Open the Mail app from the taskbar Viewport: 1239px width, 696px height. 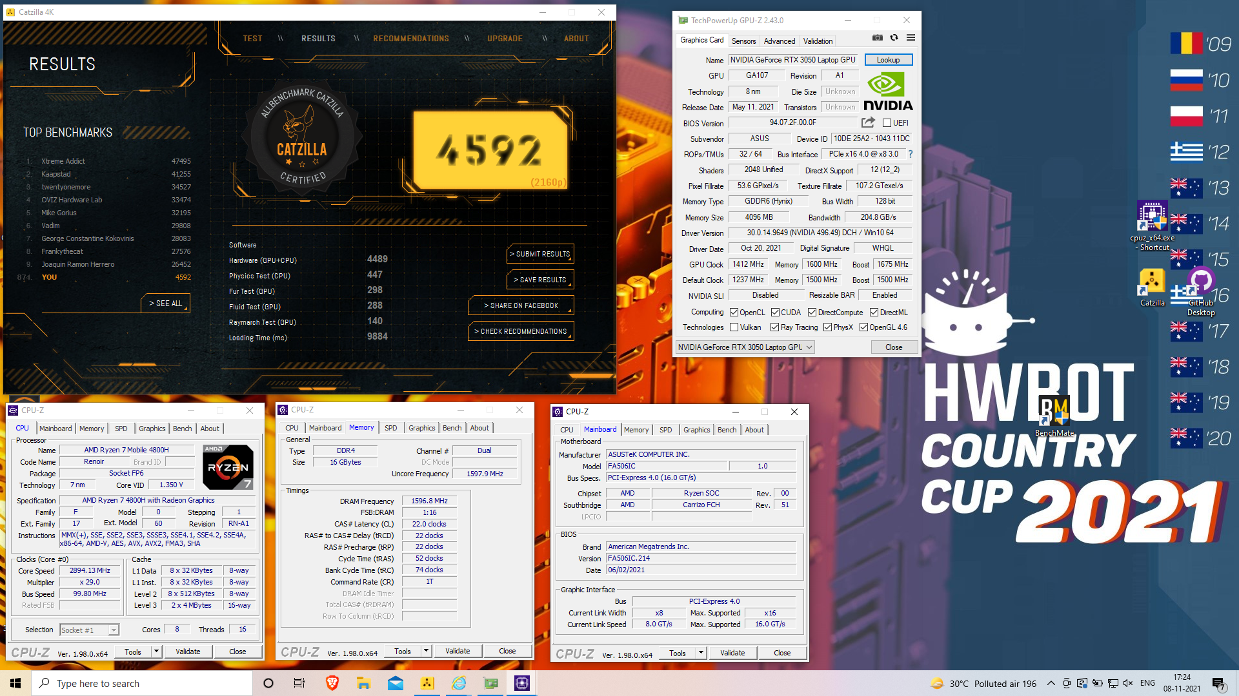tap(396, 683)
